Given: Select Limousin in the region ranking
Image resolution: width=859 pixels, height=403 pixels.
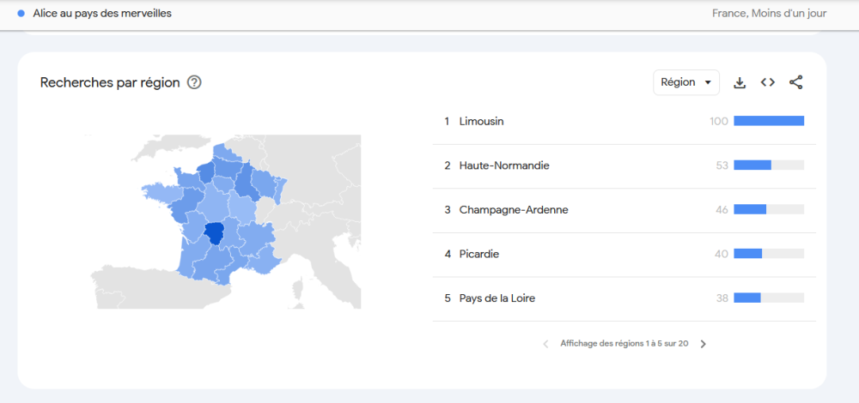Looking at the screenshot, I should click(x=481, y=122).
